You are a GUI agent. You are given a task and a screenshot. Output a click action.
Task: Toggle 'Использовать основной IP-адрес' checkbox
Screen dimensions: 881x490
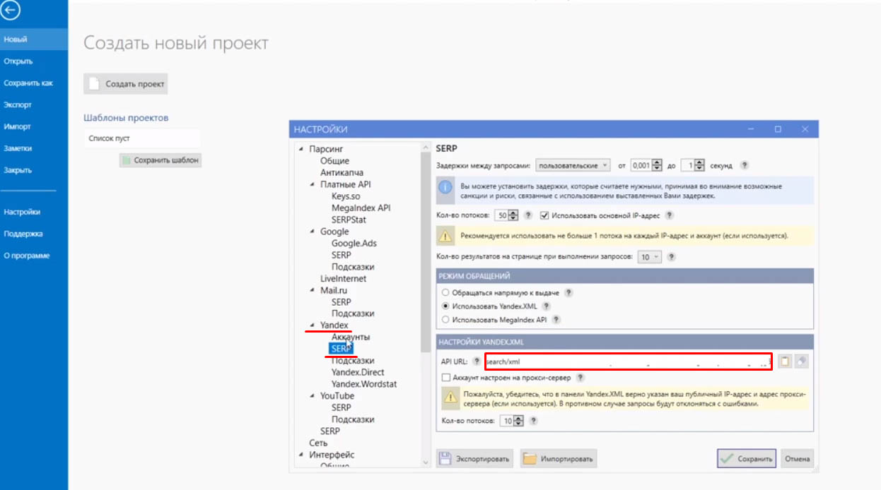point(544,215)
